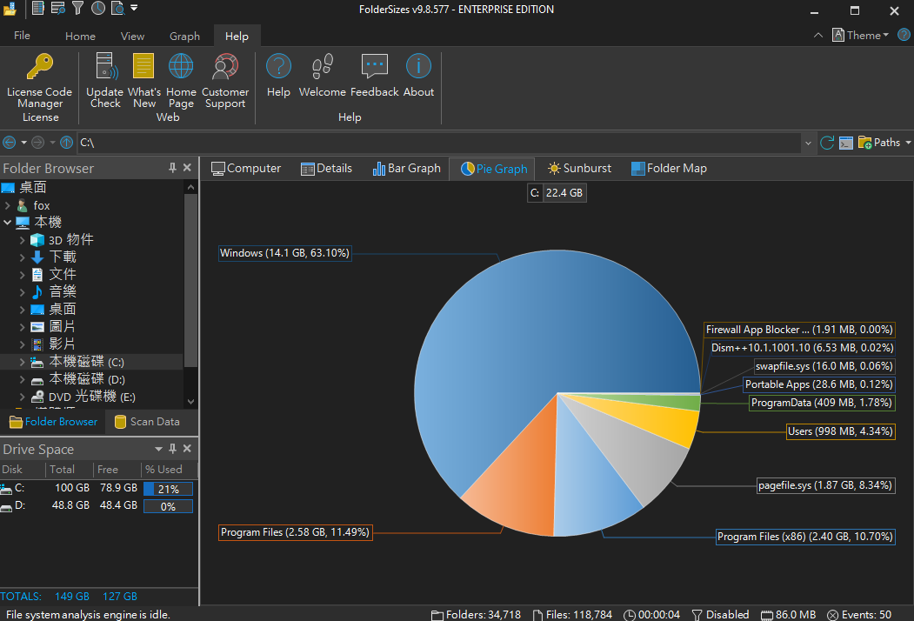The height and width of the screenshot is (621, 914).
Task: Click the Disabled filter status indicator
Action: (x=720, y=615)
